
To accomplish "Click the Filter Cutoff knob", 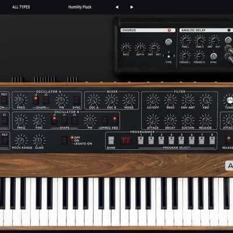I will (x=153, y=100).
